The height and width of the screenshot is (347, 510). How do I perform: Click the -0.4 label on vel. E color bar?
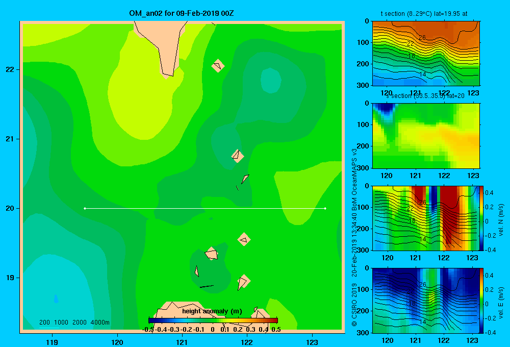point(490,332)
